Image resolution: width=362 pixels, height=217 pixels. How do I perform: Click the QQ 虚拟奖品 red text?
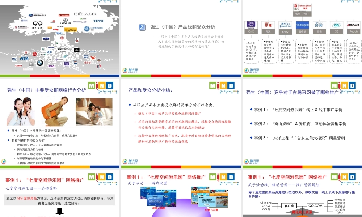(27, 198)
